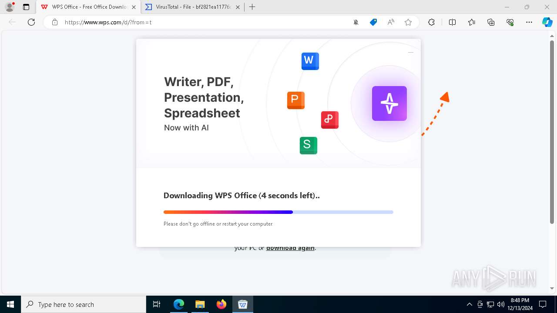Image resolution: width=557 pixels, height=313 pixels.
Task: Open the Favorites list
Action: (x=472, y=22)
